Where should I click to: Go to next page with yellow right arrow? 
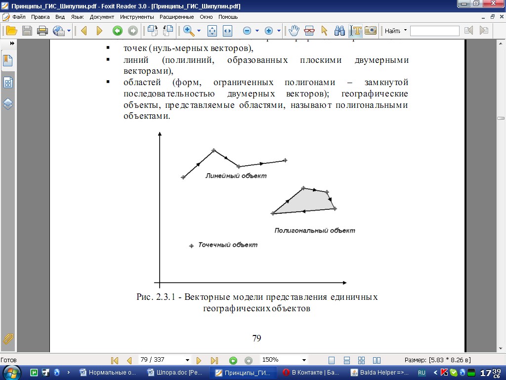[x=99, y=31]
